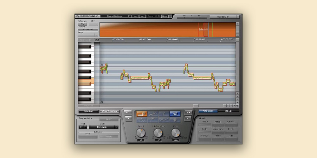
Task: Select the Slice scissors tool
Action: tap(153, 114)
